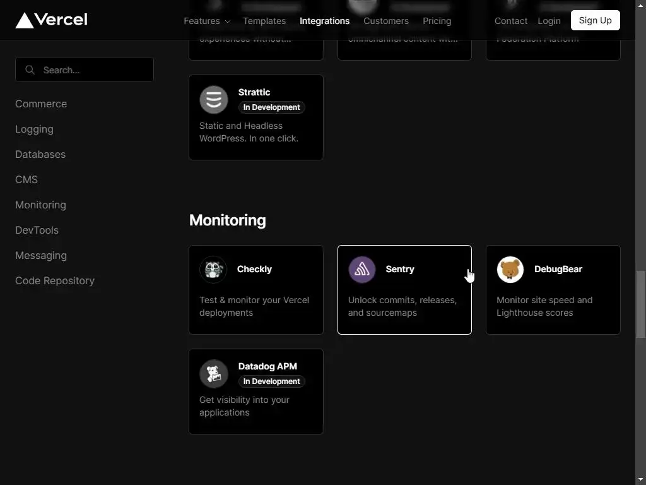The width and height of the screenshot is (646, 485).
Task: Click the Contact link
Action: (x=510, y=21)
